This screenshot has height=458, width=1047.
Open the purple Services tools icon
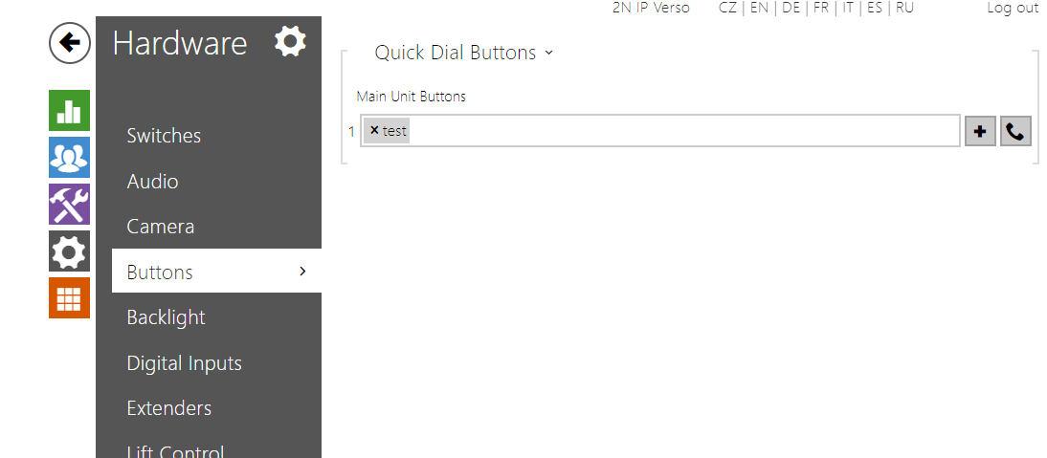69,204
